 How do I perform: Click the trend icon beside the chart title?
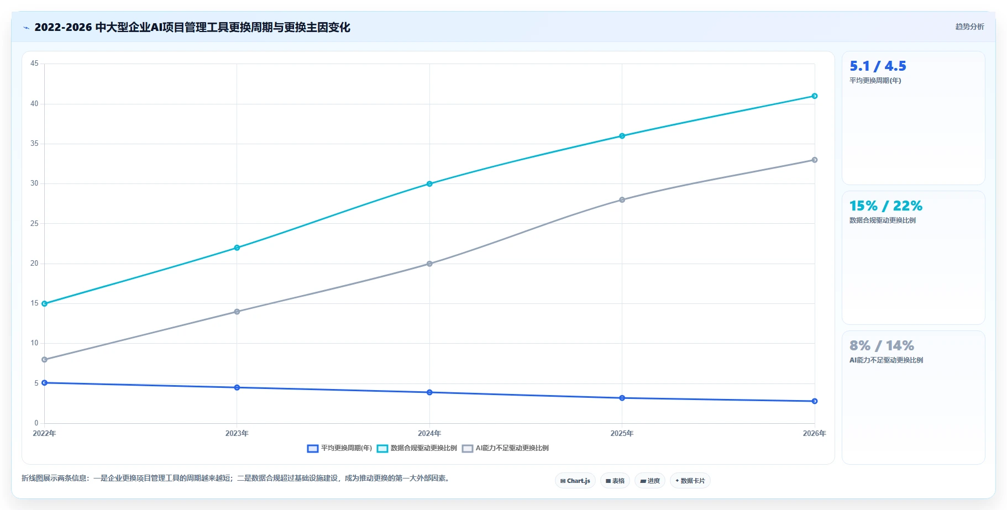[x=26, y=28]
